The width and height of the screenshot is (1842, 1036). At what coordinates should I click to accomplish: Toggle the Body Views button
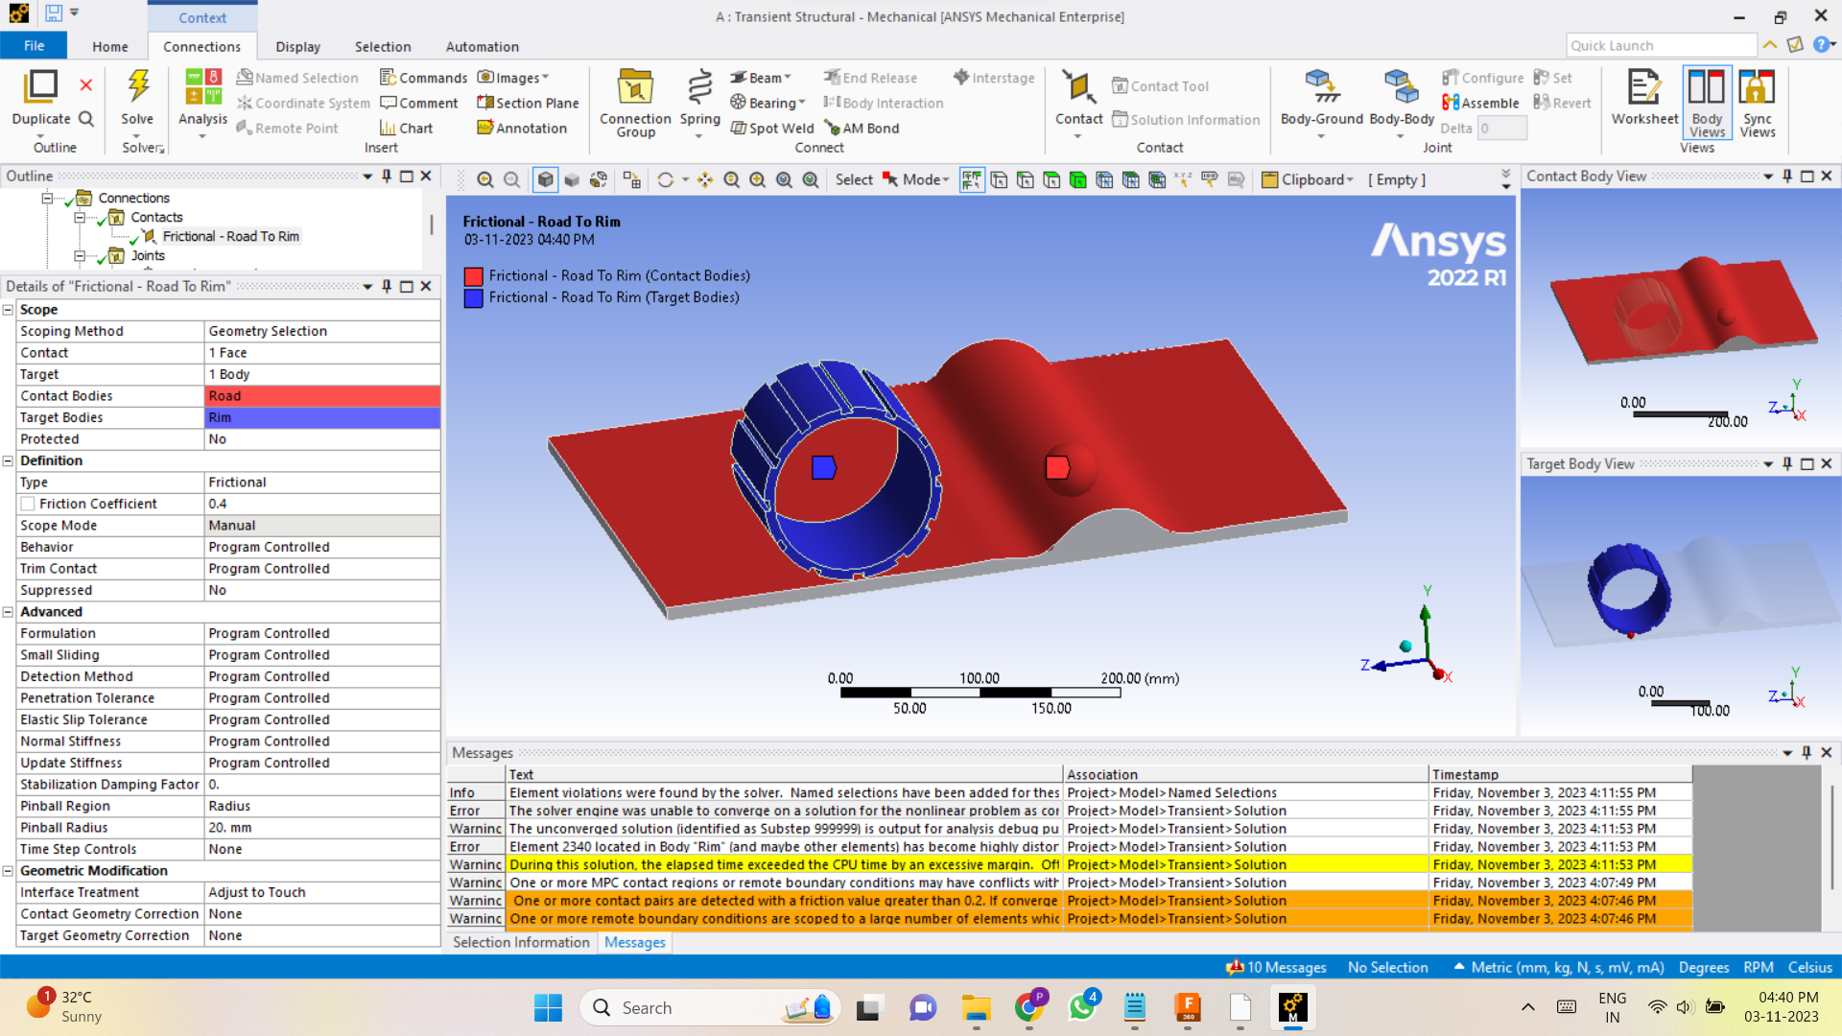coord(1707,104)
